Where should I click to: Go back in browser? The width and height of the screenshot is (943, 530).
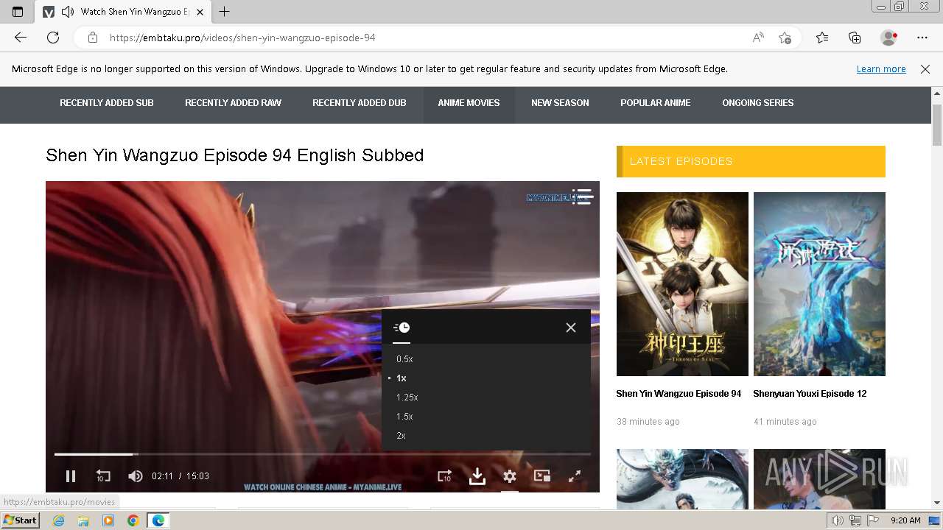[x=21, y=38]
